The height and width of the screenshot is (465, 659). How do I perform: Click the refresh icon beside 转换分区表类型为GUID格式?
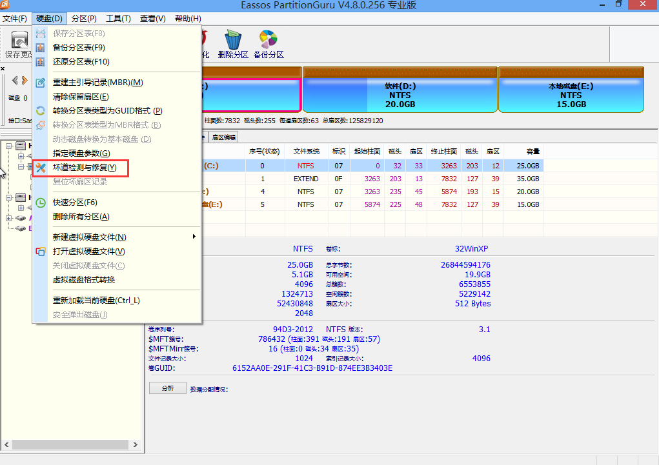click(41, 111)
